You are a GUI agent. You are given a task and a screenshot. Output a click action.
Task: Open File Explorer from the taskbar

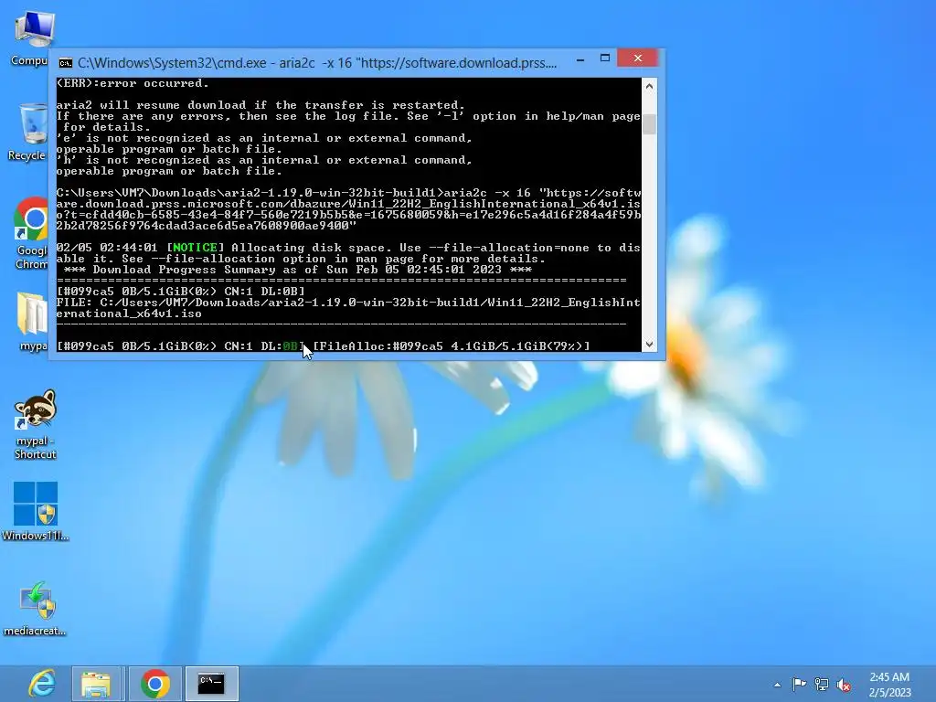[95, 684]
